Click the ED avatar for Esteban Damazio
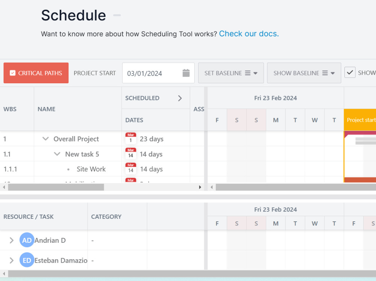 coord(27,260)
